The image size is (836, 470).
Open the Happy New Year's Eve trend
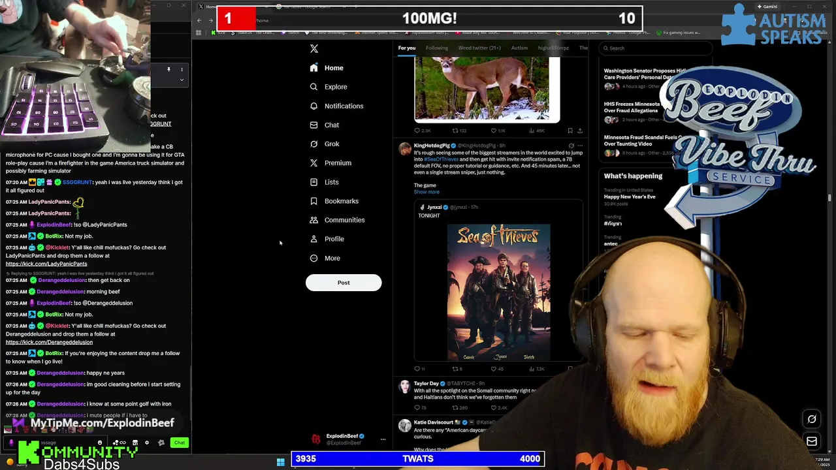click(x=630, y=196)
